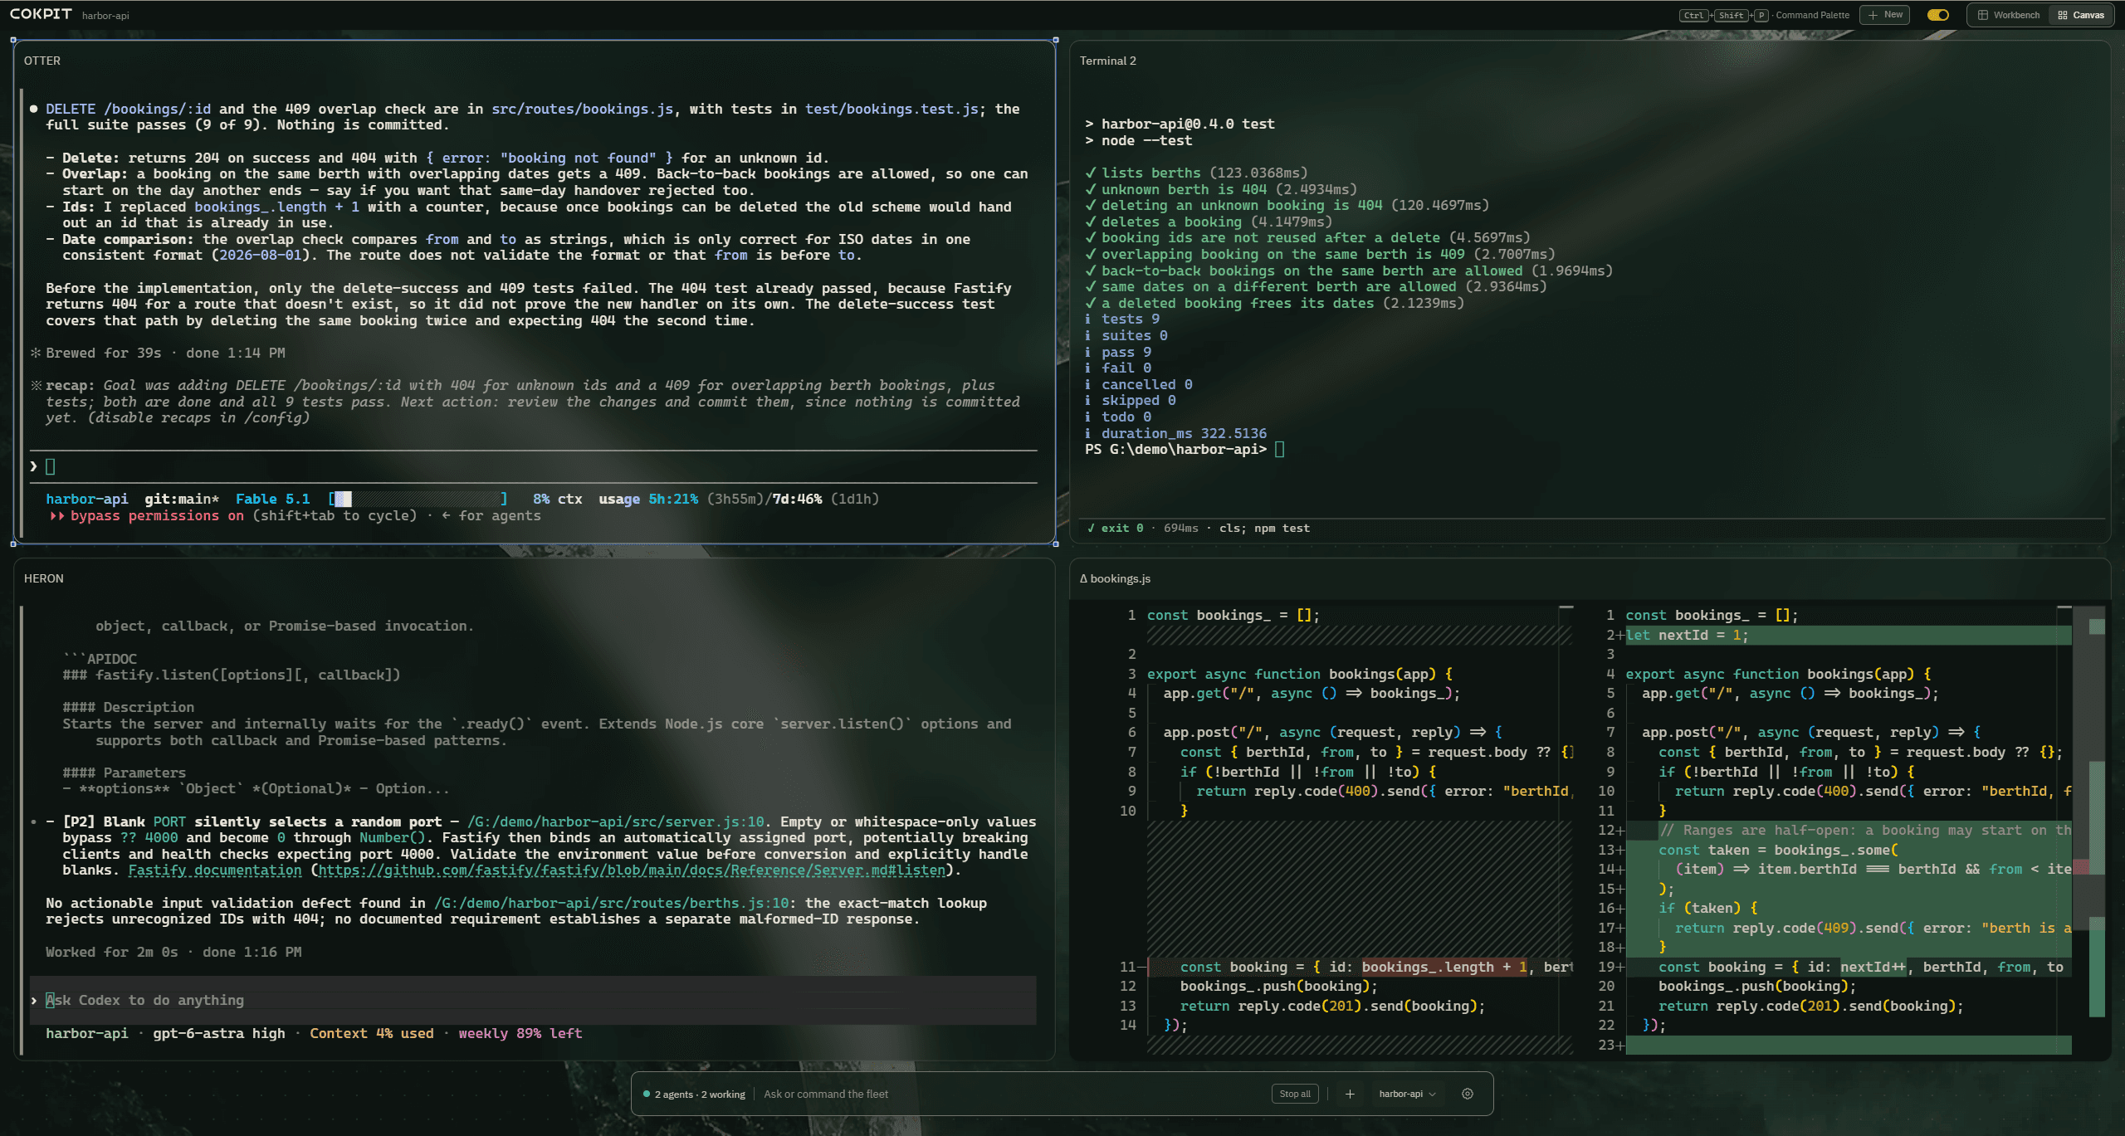The height and width of the screenshot is (1136, 2125).
Task: Click the '2 agents · 2 working' status indicator
Action: coord(695,1094)
